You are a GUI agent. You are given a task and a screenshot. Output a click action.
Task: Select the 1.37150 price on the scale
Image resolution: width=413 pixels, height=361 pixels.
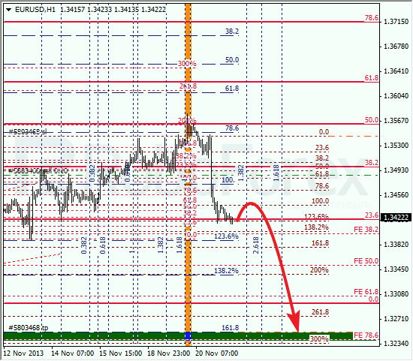396,22
